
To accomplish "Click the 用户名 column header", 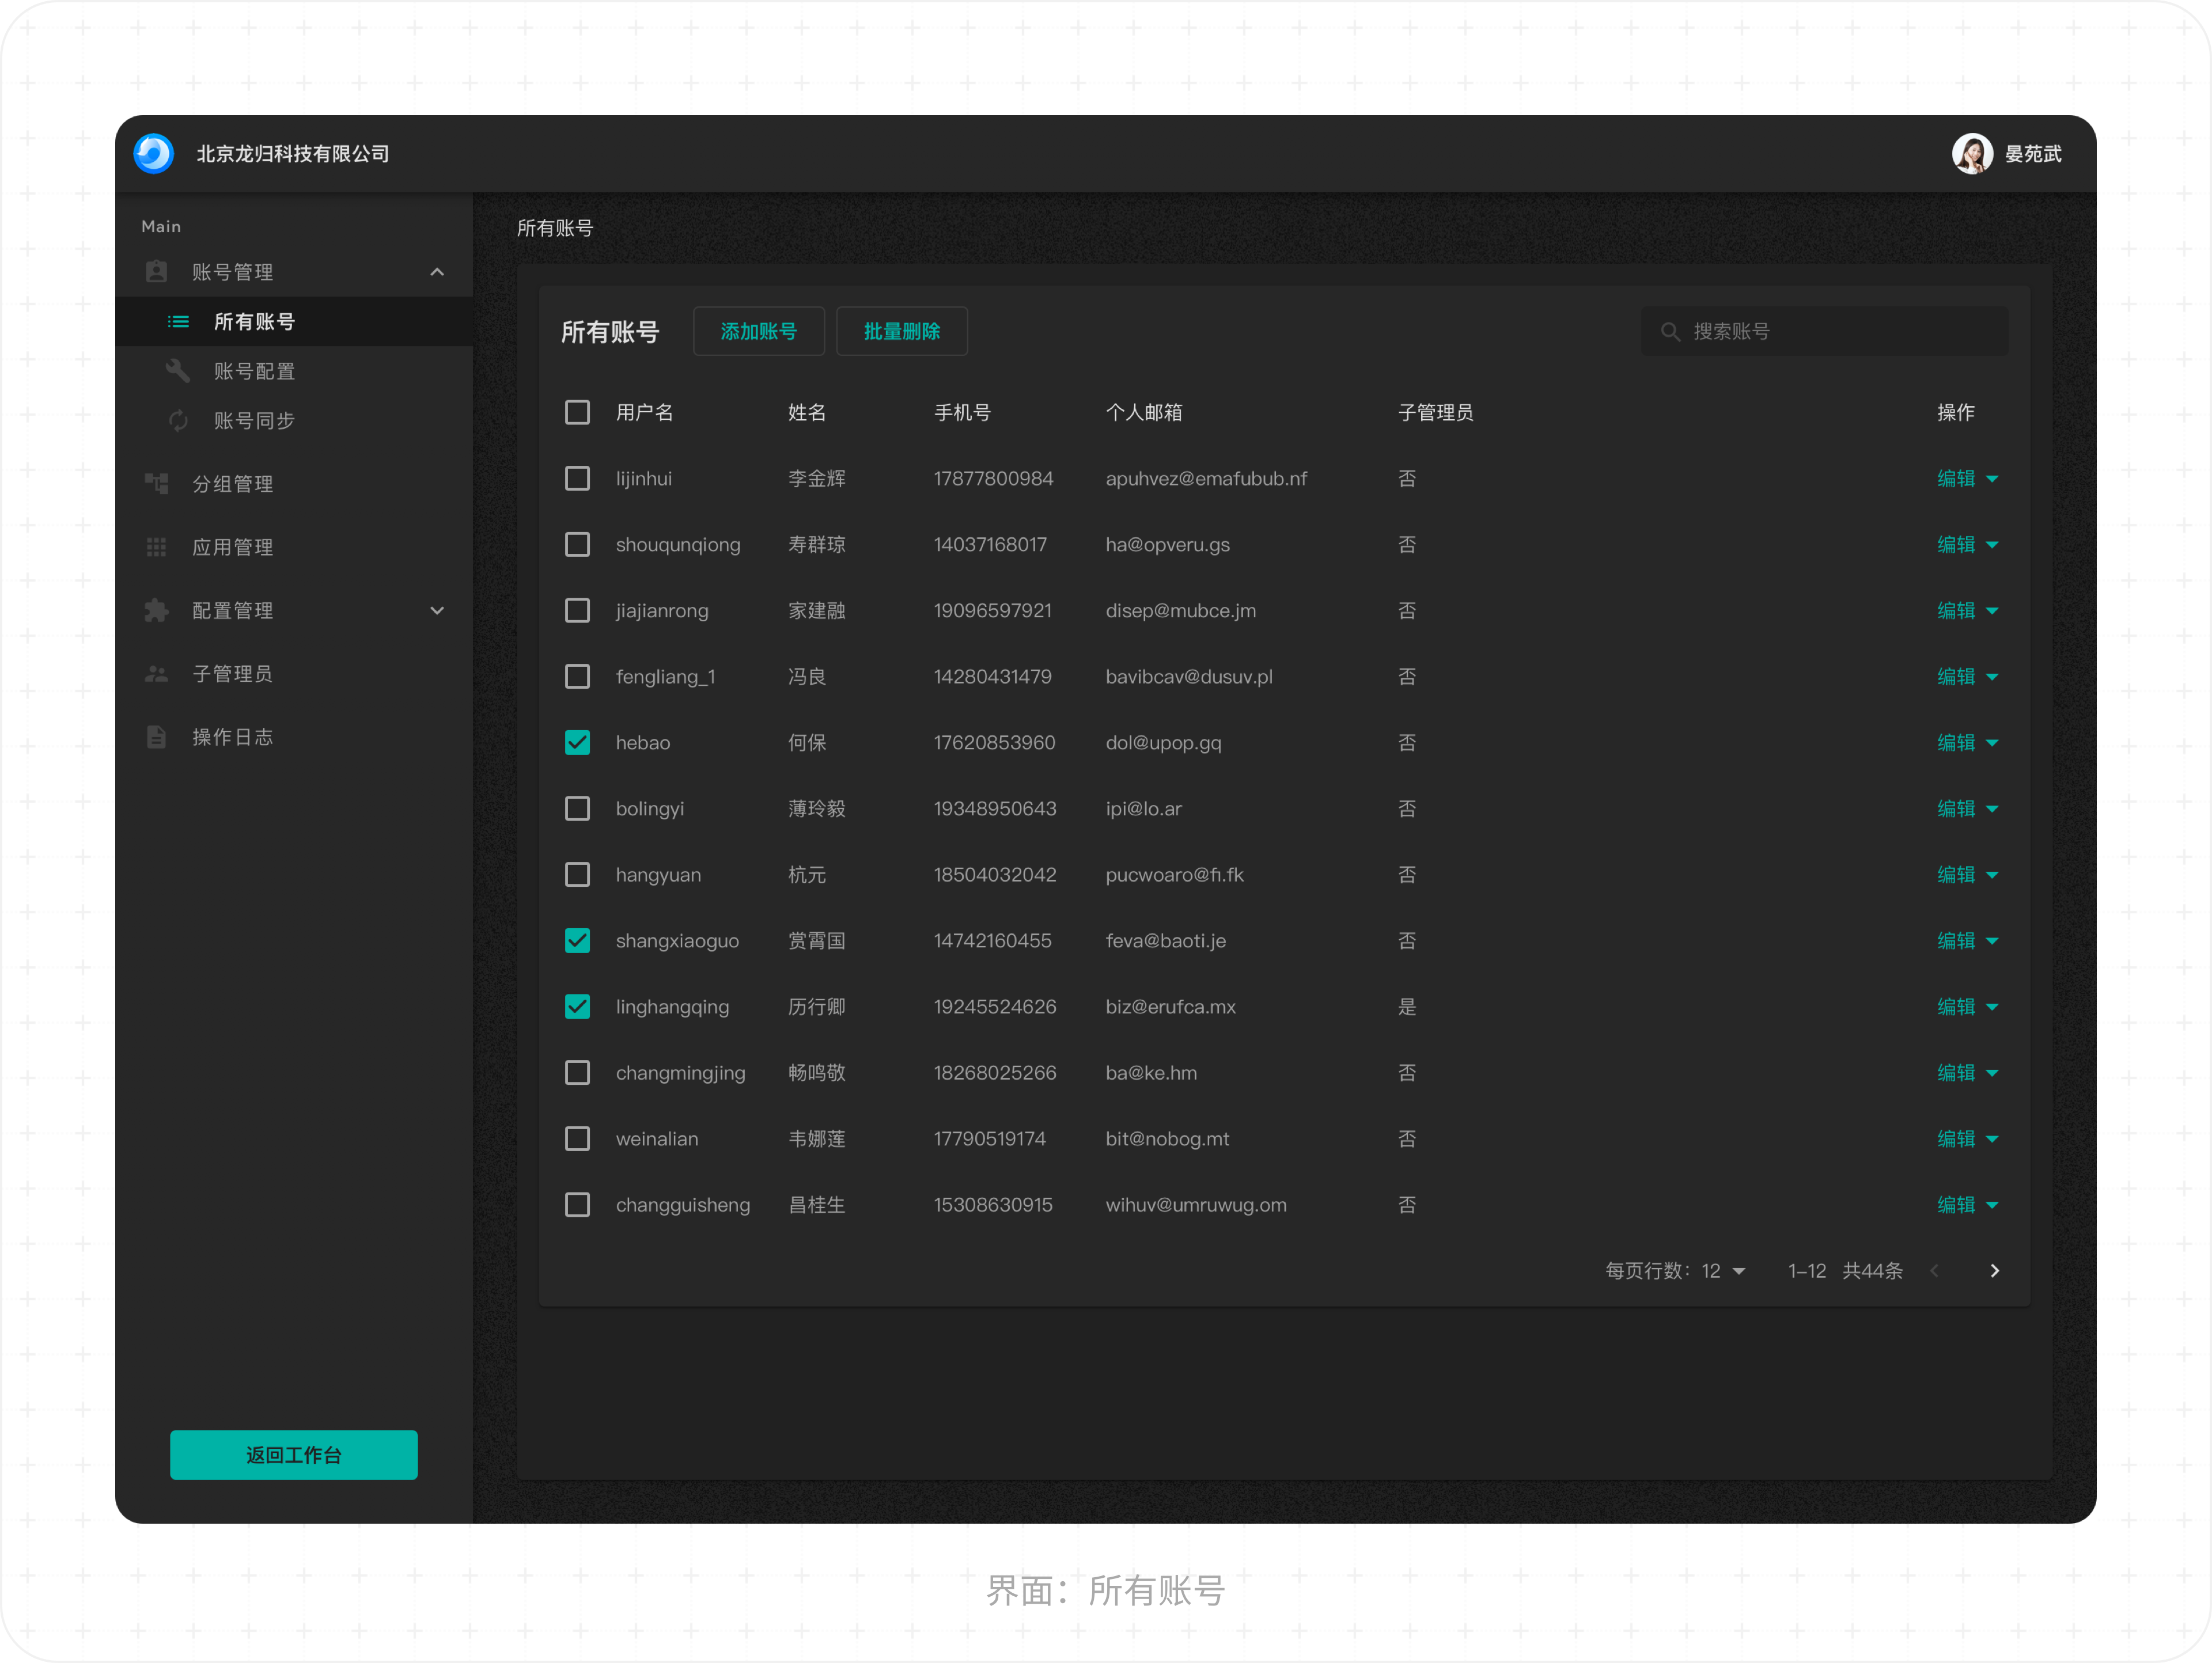I will (645, 413).
